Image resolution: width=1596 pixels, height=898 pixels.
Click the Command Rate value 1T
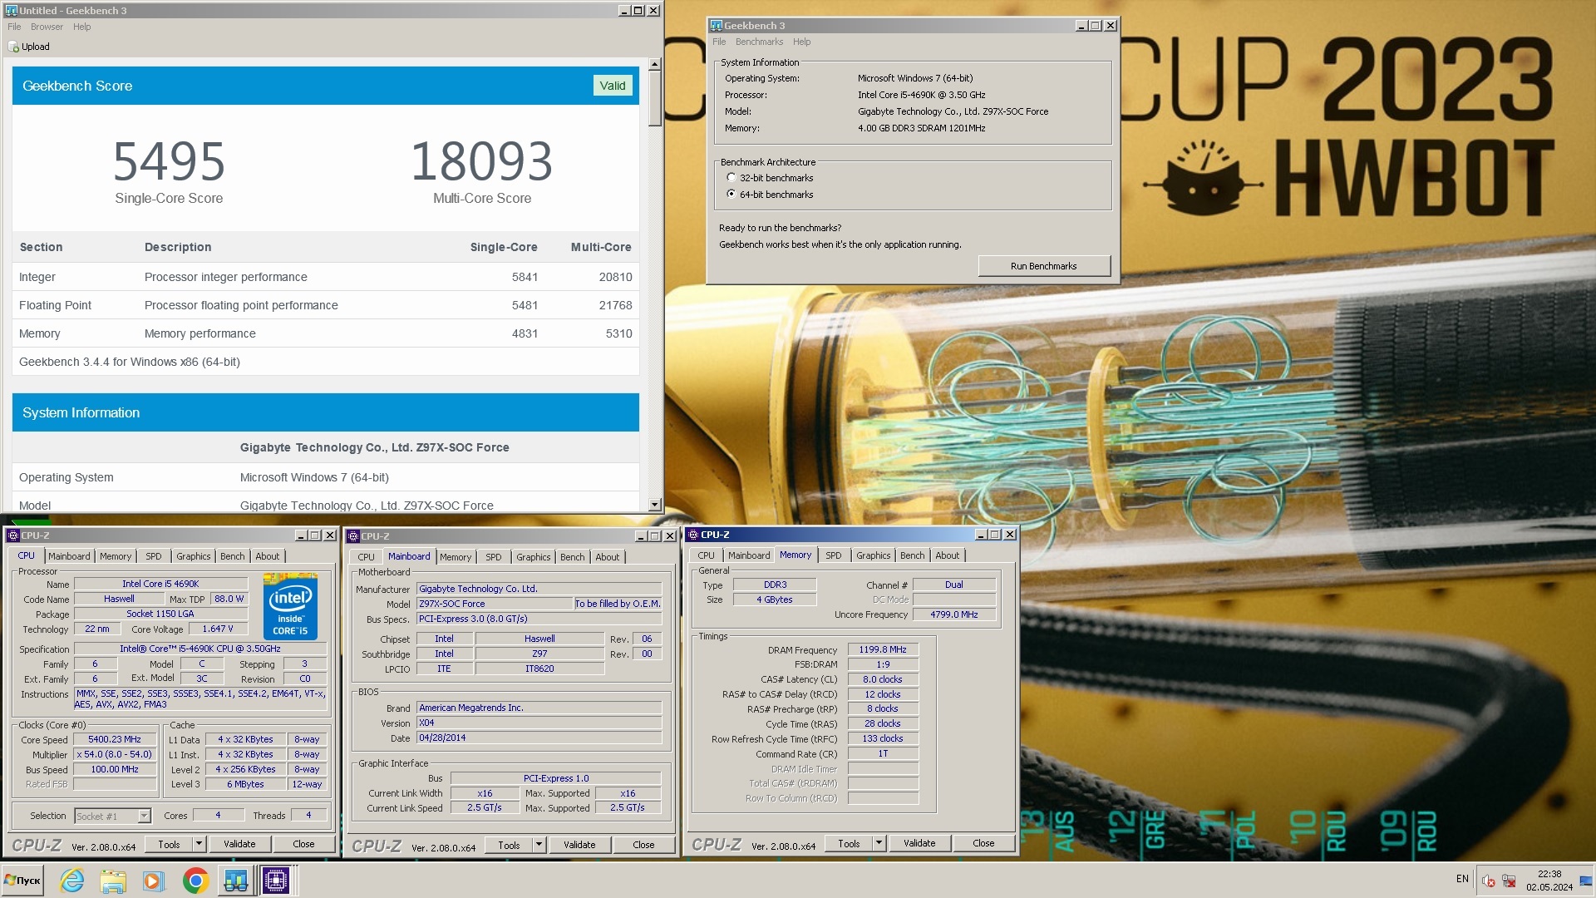[883, 753]
